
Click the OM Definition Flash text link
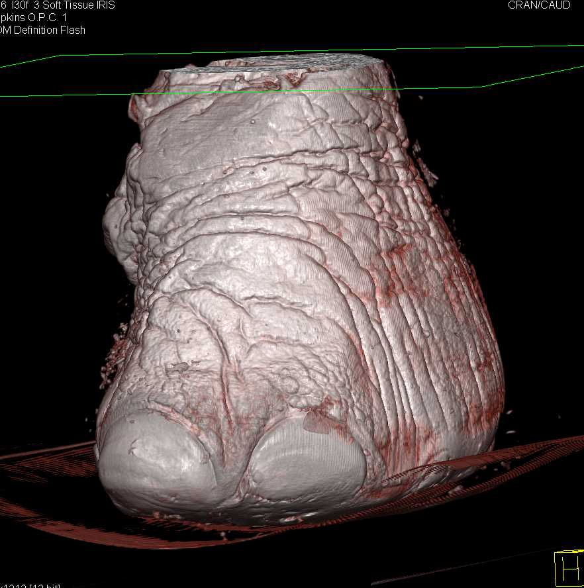[42, 30]
